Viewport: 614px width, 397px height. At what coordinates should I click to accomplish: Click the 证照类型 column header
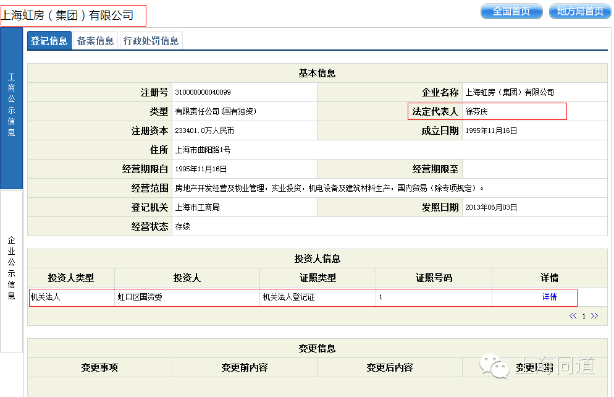(x=318, y=278)
